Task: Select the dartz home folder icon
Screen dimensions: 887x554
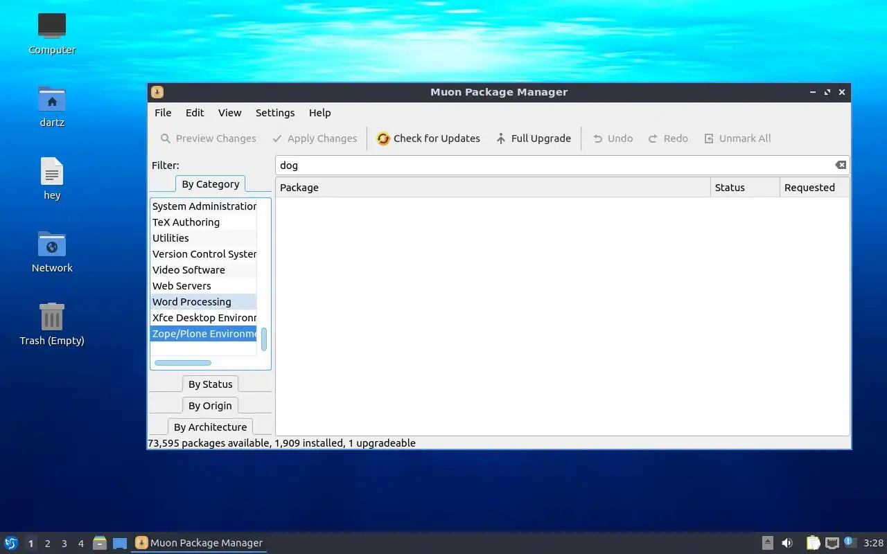Action: pyautogui.click(x=52, y=107)
